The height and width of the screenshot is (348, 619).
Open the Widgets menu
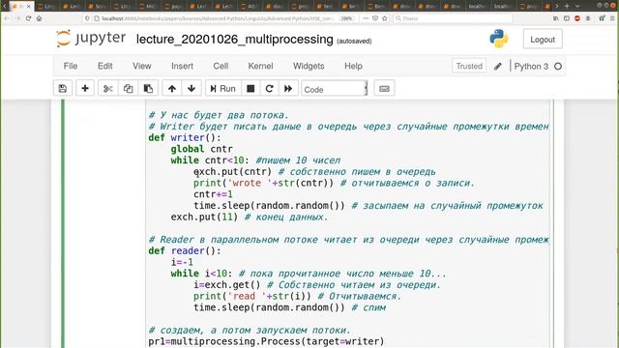coord(309,66)
